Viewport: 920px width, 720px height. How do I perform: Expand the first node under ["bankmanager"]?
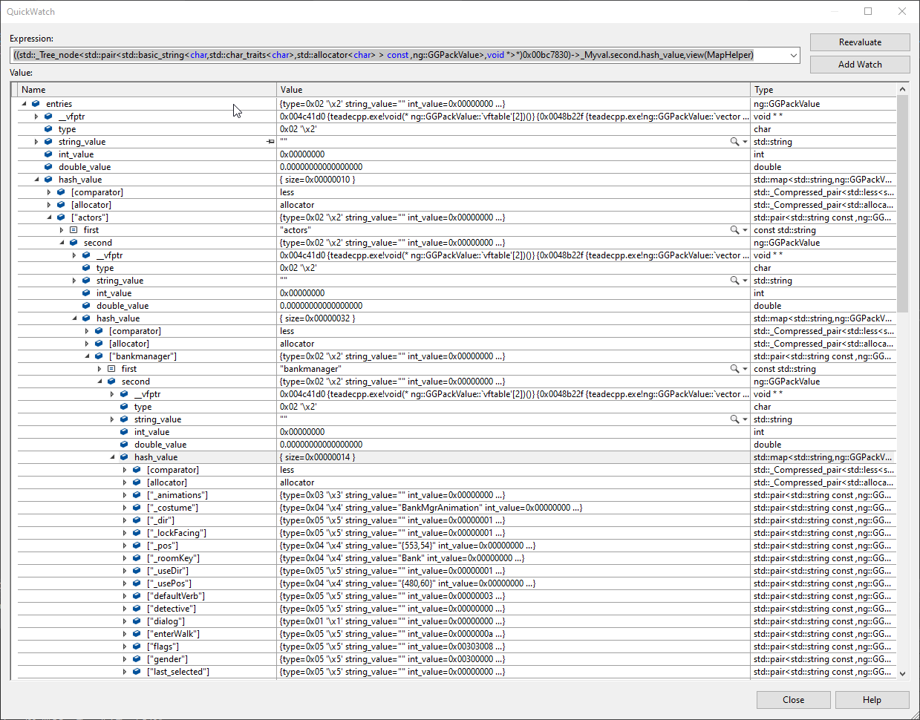click(x=99, y=369)
